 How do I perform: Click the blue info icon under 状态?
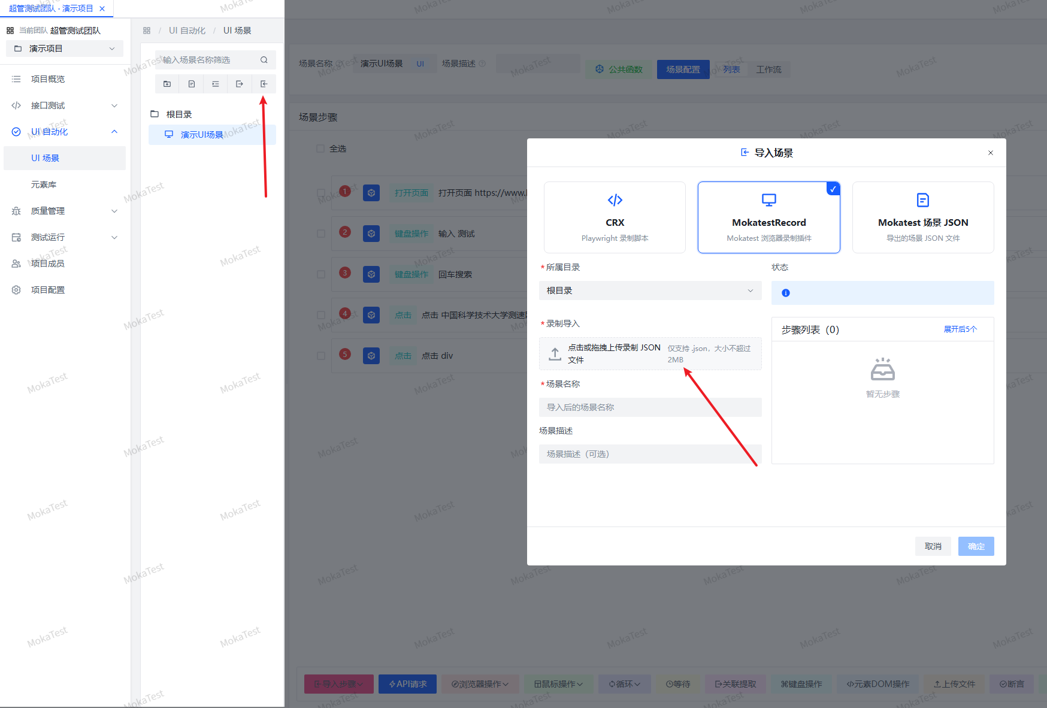pos(786,293)
